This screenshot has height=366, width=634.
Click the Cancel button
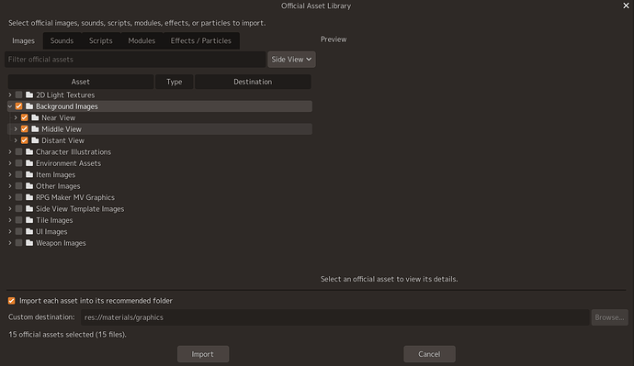click(429, 354)
